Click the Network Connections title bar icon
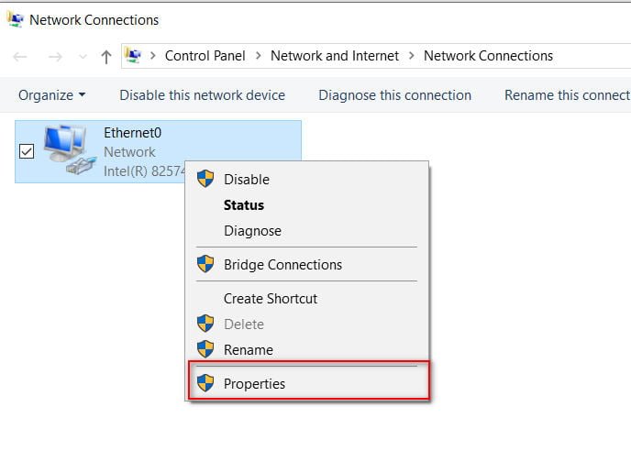This screenshot has width=631, height=462. coord(15,19)
